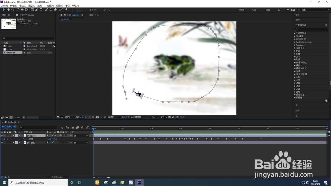
Task: Toggle mask and shape path visibility icon
Action: (81, 117)
